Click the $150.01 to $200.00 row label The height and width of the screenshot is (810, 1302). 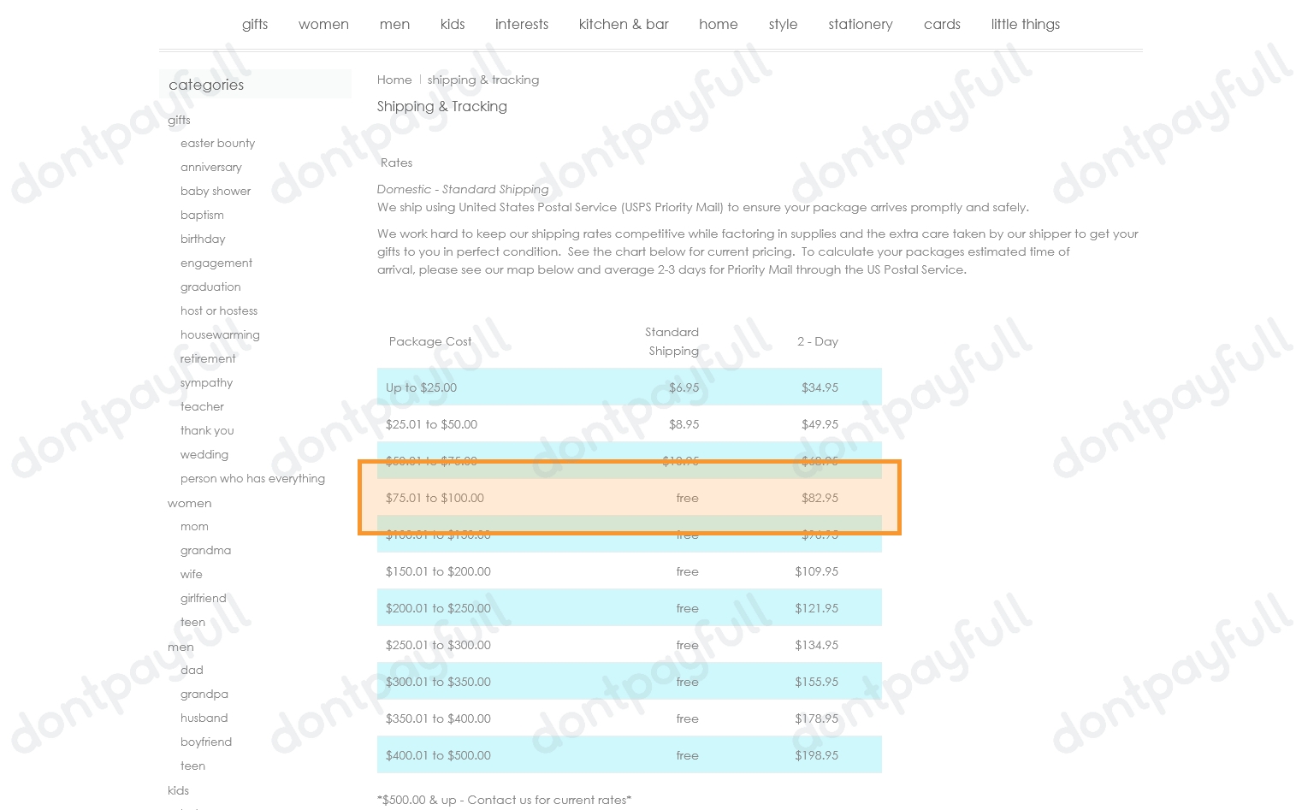tap(438, 571)
